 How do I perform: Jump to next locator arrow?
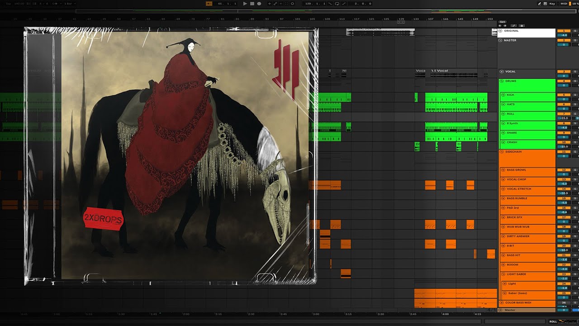(x=504, y=25)
